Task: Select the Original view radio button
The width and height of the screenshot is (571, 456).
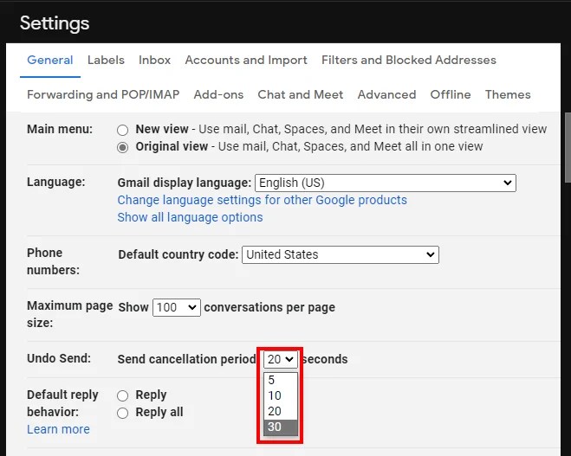Action: pos(123,147)
